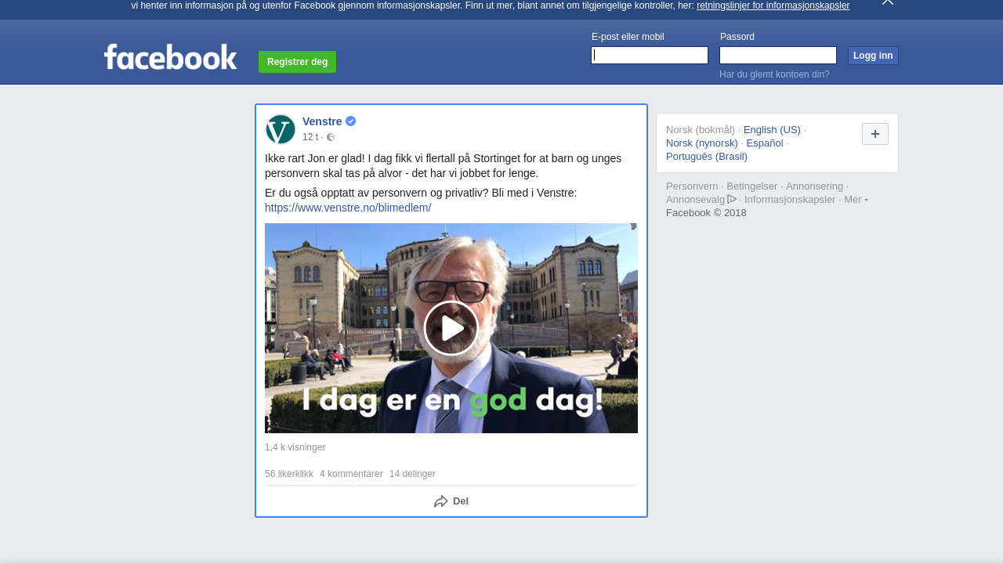Click the AdChoices triangle icon

732,199
